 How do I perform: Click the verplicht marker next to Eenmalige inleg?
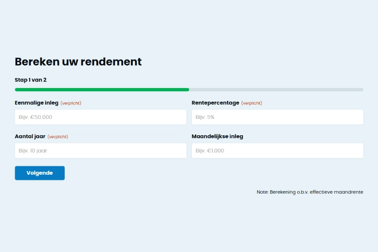71,103
